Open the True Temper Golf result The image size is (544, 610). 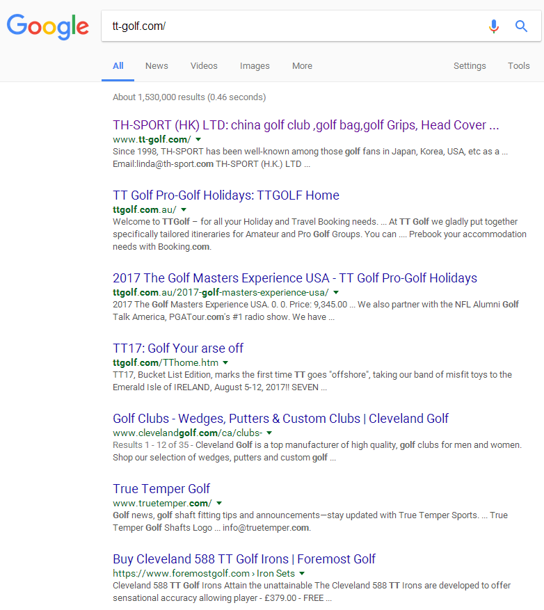pyautogui.click(x=161, y=488)
